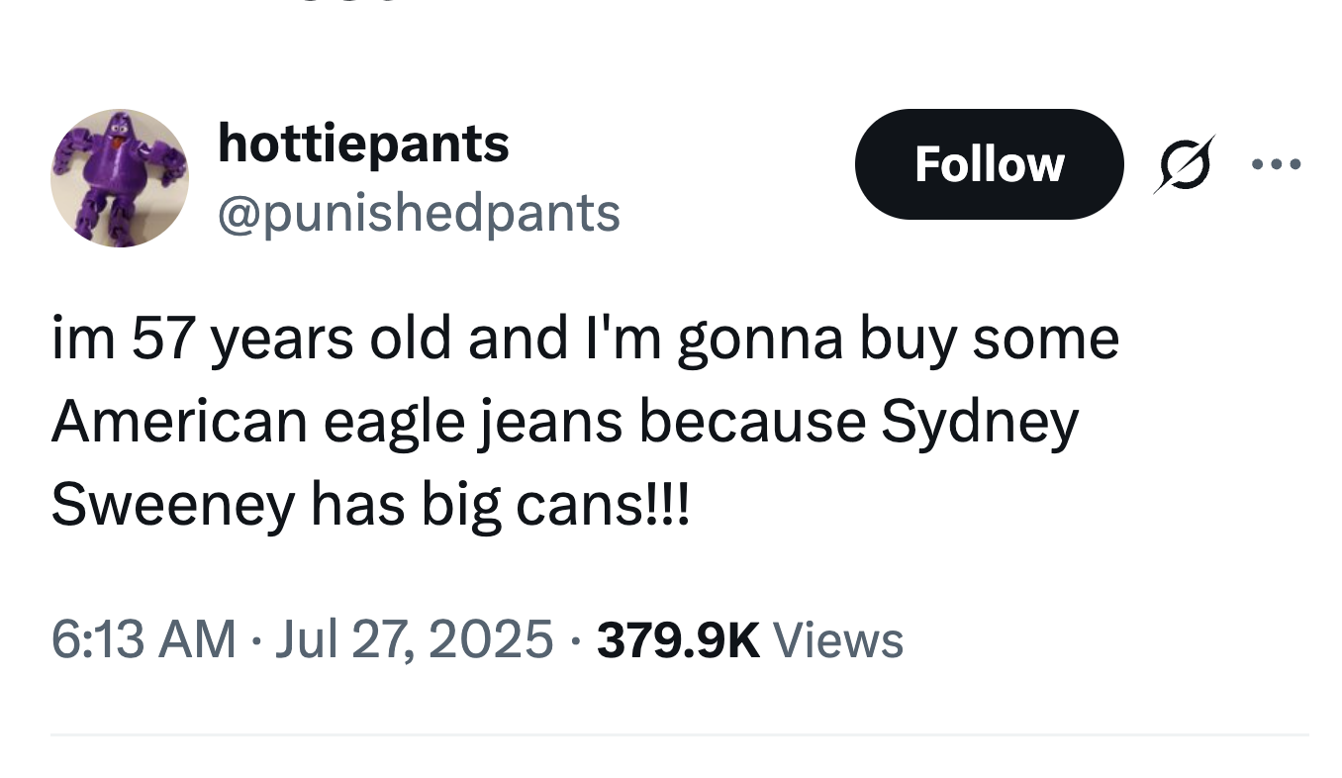Toggle follow state for @punishedpants
The image size is (1342, 778).
(989, 164)
